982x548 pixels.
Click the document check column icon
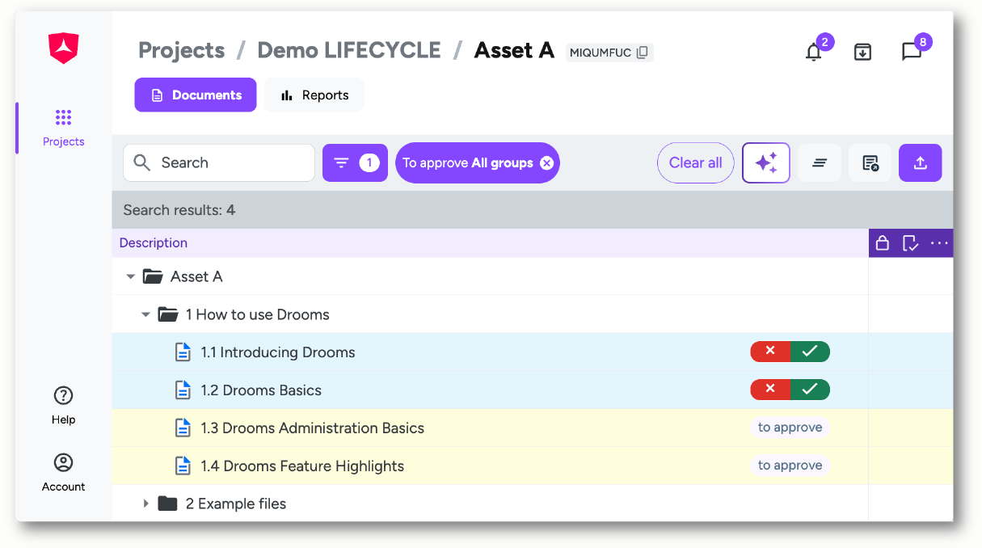click(910, 243)
